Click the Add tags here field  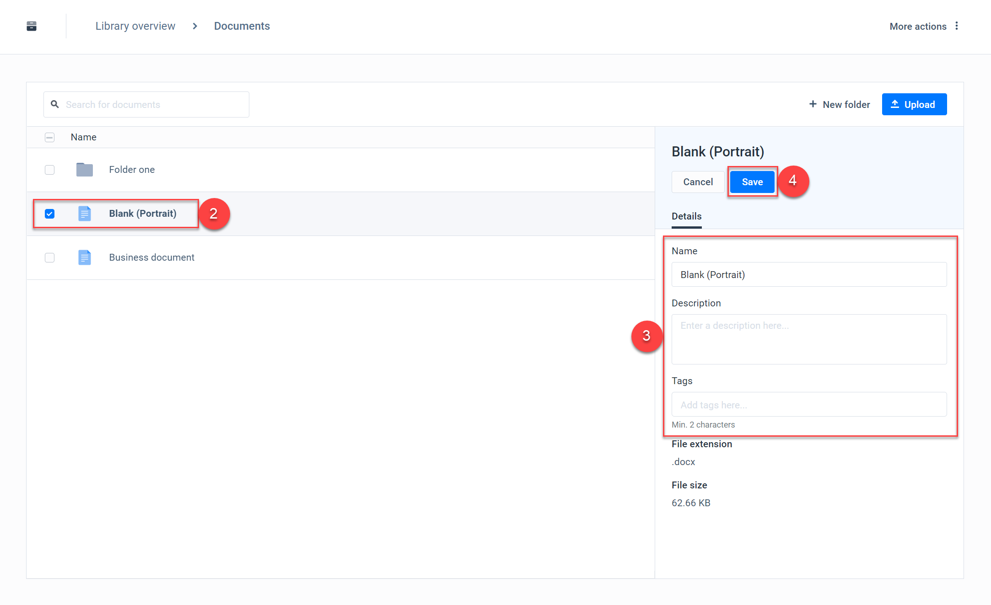[x=809, y=404]
